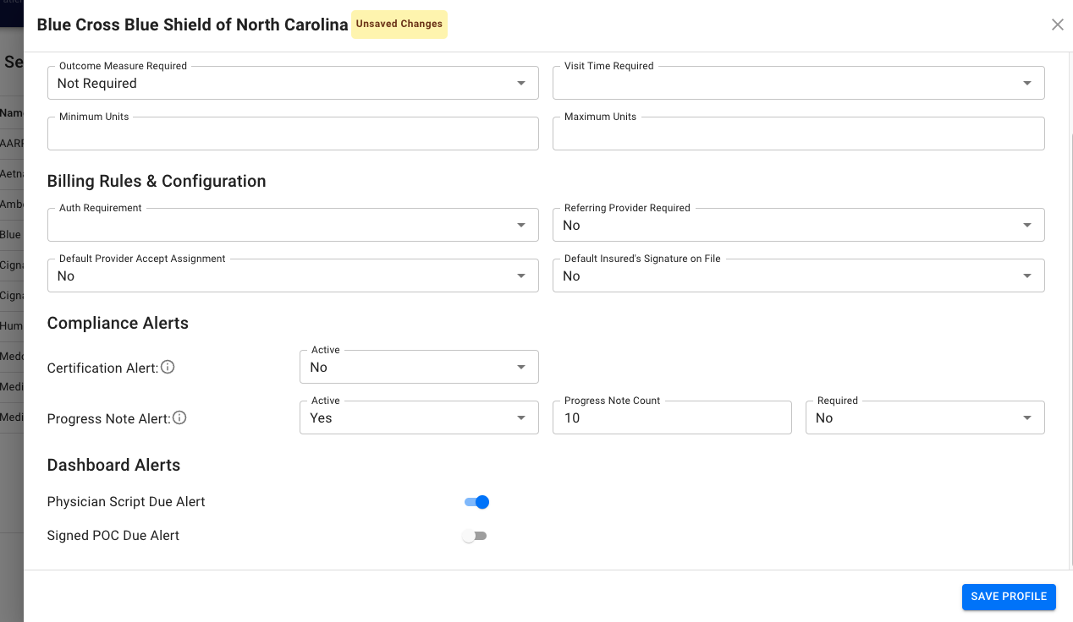Click the Dashboard Alerts heading
The image size is (1073, 622).
pos(113,465)
